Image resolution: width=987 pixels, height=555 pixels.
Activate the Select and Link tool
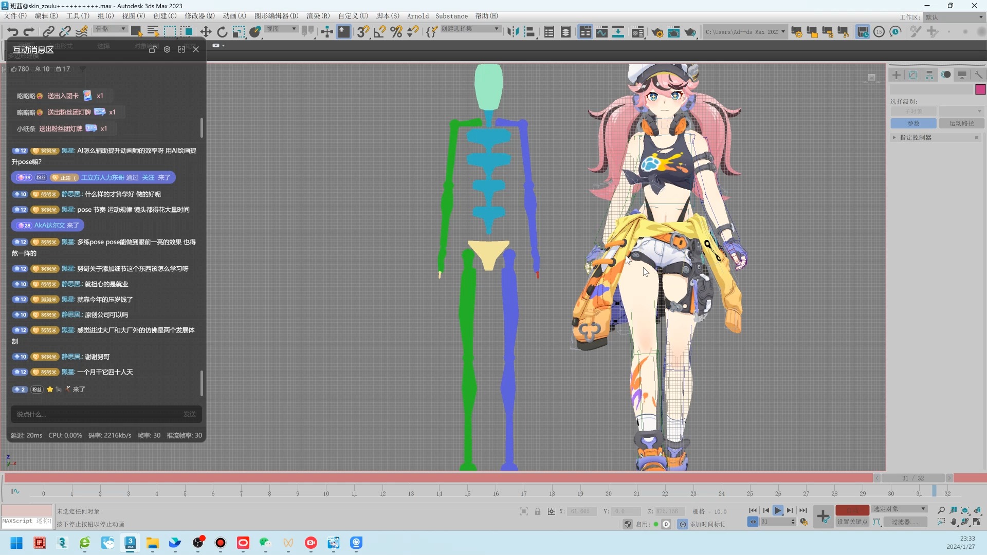tap(48, 32)
